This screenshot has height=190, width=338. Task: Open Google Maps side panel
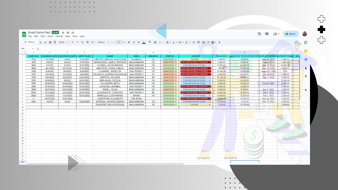pyautogui.click(x=306, y=77)
